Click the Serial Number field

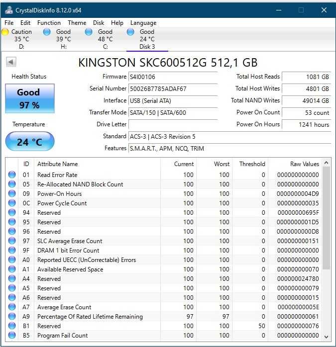click(173, 89)
